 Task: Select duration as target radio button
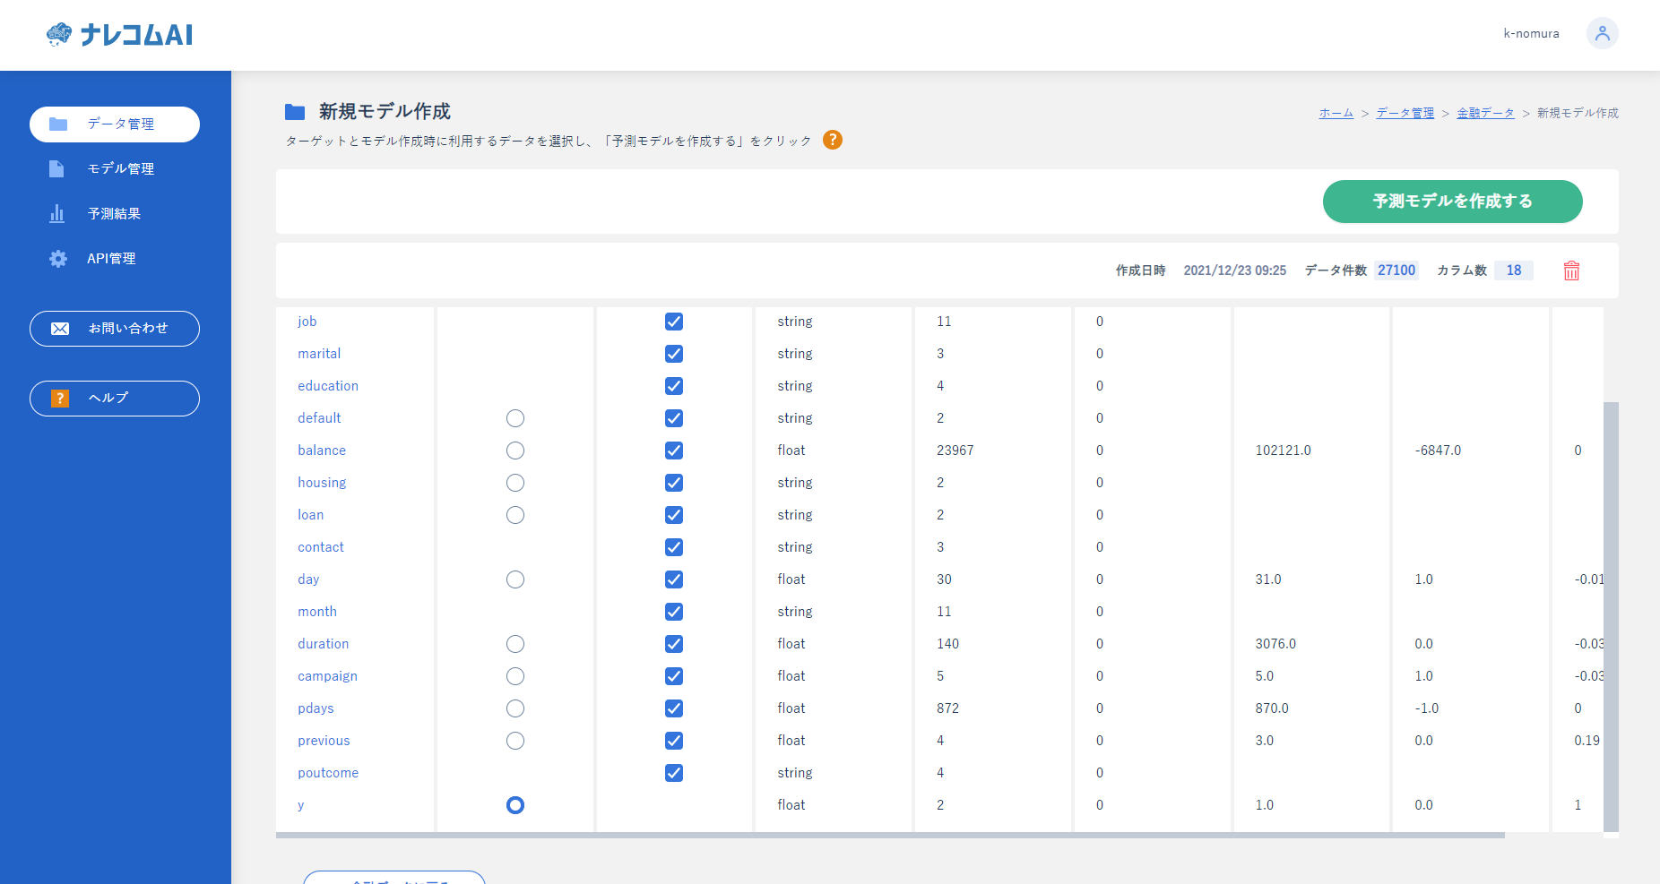click(515, 644)
